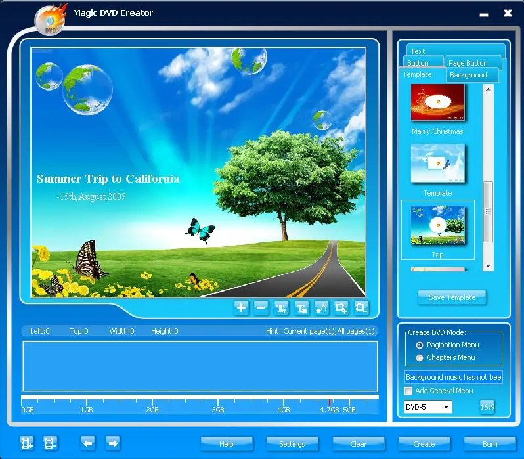The height and width of the screenshot is (459, 524).
Task: Select Pagination Menu radio option
Action: (x=420, y=345)
